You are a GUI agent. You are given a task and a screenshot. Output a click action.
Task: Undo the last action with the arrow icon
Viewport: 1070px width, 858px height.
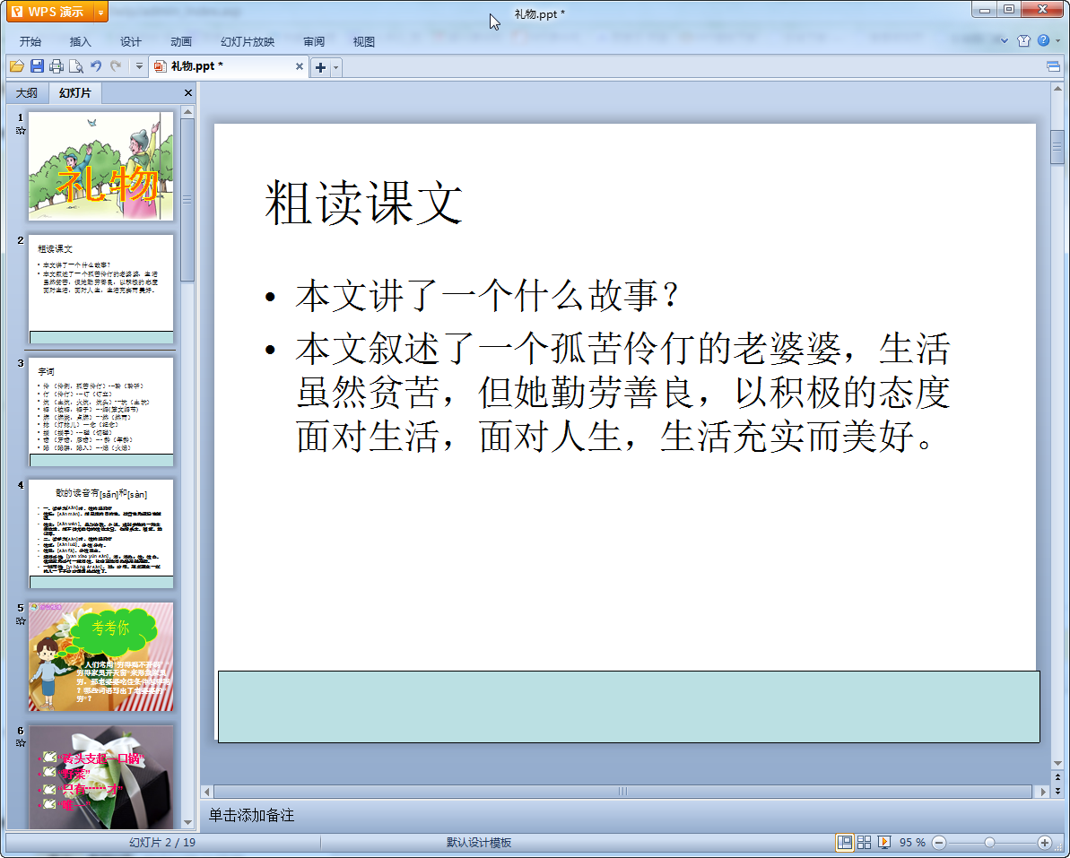click(x=96, y=66)
